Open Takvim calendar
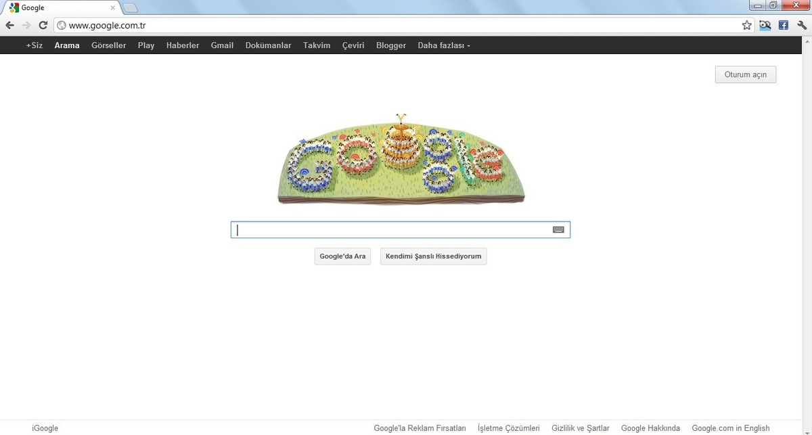The image size is (812, 435). (317, 45)
